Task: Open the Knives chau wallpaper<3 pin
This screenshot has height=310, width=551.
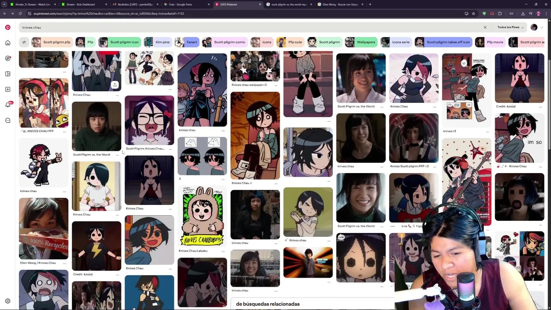Action: (x=255, y=66)
